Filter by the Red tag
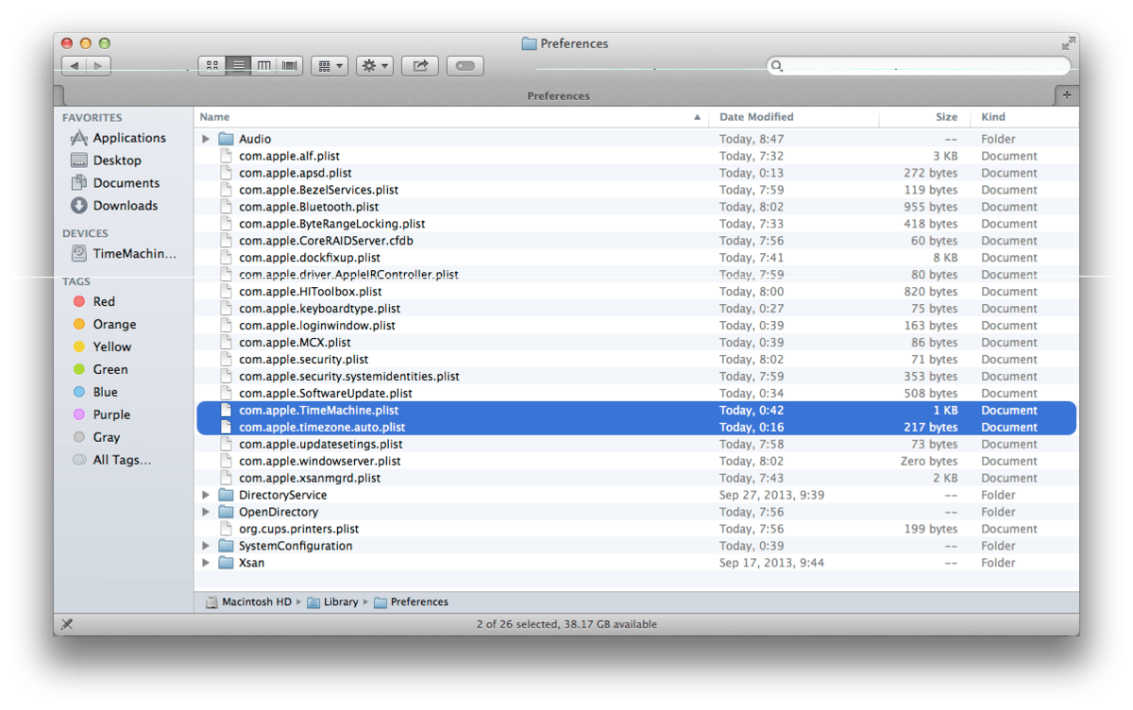1133x710 pixels. (x=94, y=302)
